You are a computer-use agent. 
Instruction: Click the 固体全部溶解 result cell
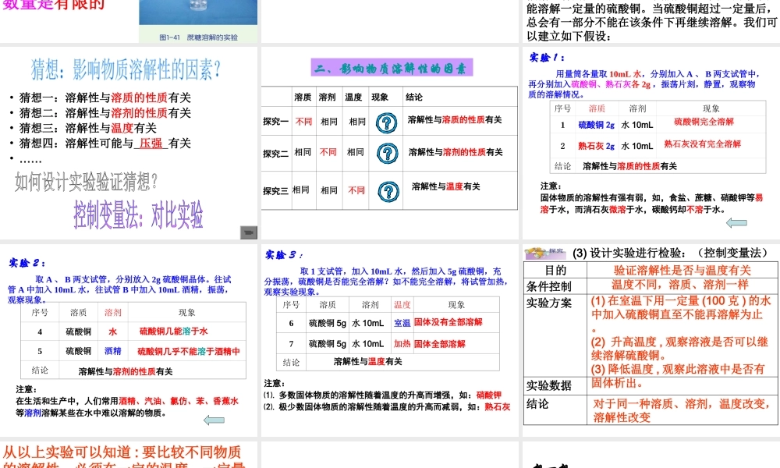pos(440,344)
